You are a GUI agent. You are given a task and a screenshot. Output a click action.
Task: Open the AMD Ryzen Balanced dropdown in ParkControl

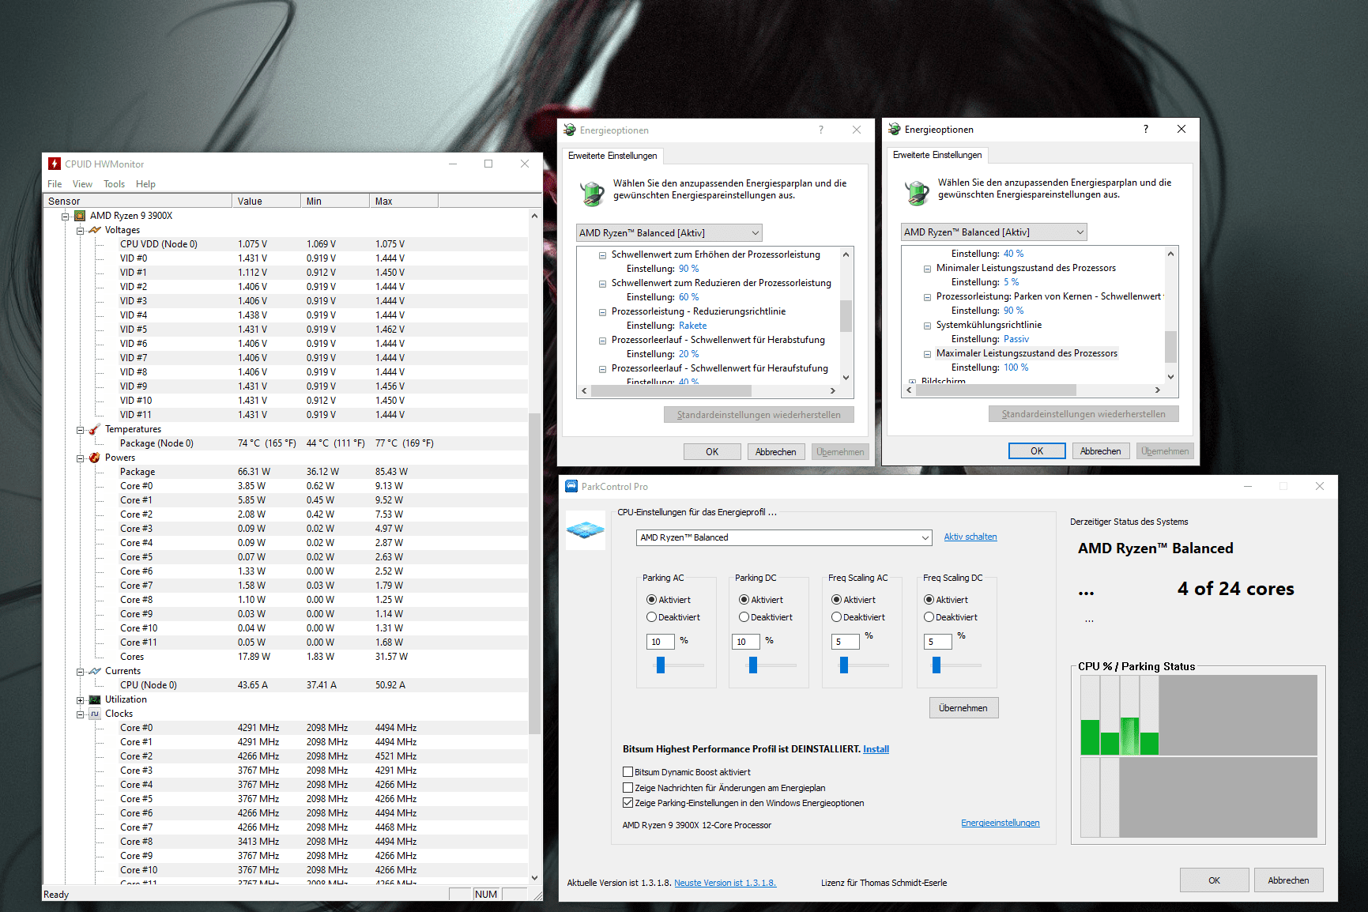point(784,537)
